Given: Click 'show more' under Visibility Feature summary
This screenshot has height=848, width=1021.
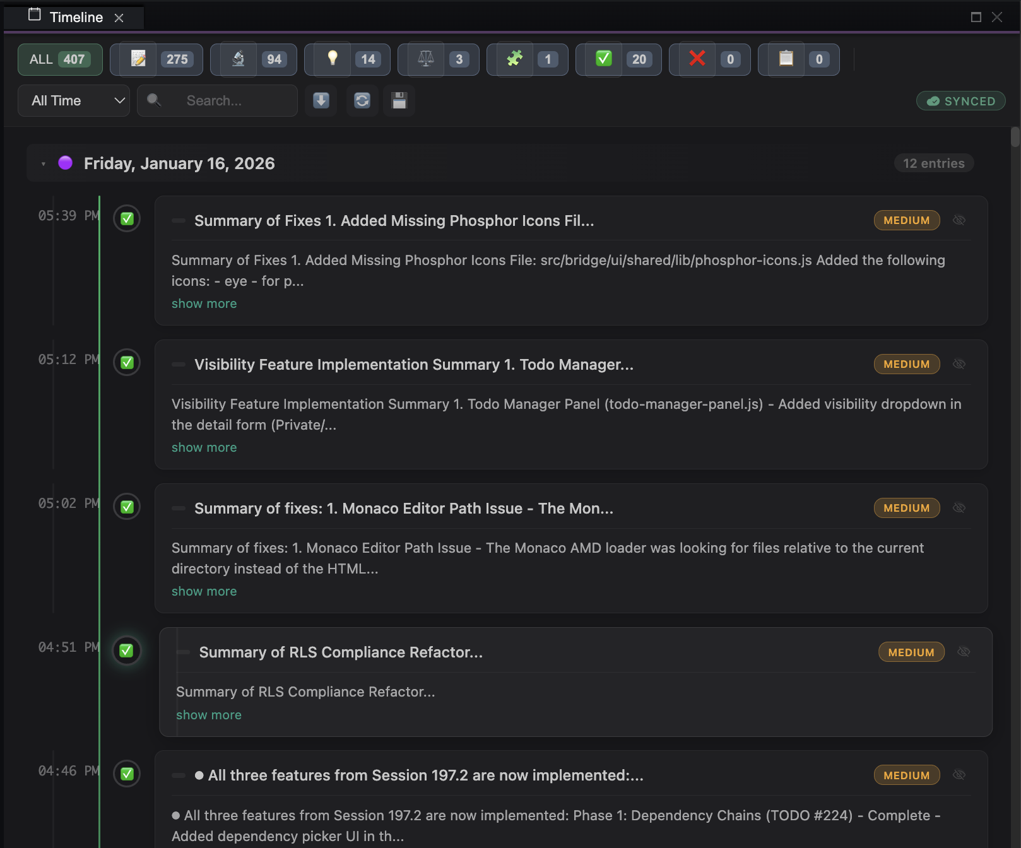Looking at the screenshot, I should point(204,447).
